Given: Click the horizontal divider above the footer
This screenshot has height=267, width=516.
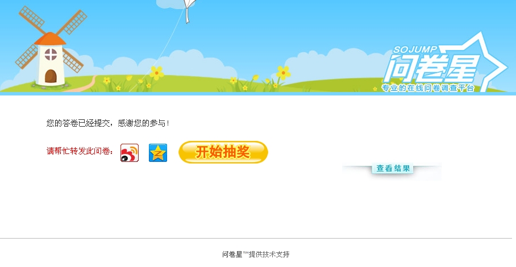Looking at the screenshot, I should point(256,238).
